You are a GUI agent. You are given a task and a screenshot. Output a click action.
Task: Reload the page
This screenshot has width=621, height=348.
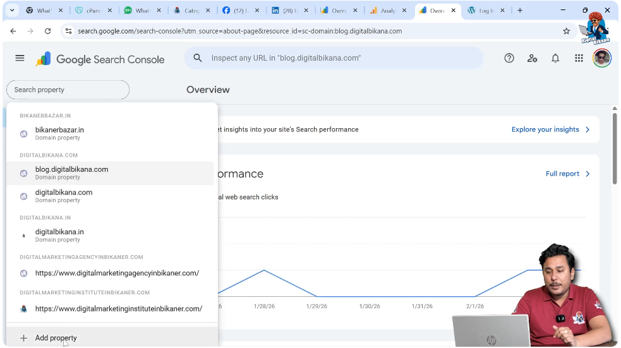click(47, 31)
